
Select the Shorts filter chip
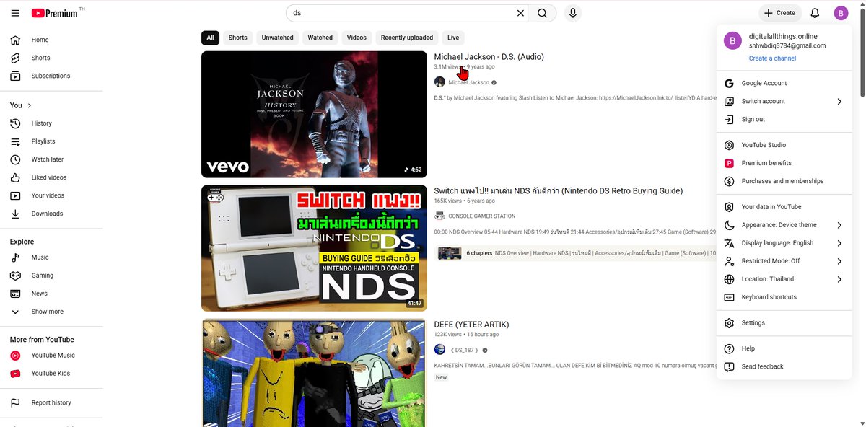click(237, 38)
